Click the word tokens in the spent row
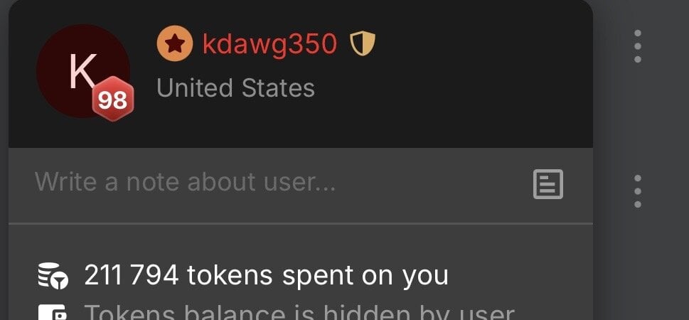 coord(230,276)
